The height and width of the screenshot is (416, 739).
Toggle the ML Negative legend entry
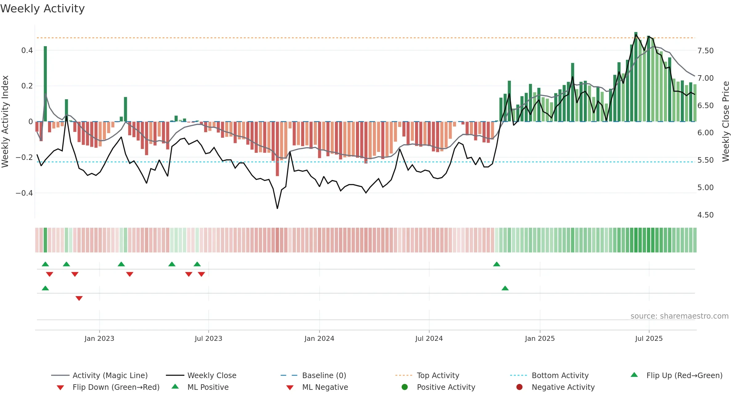[317, 387]
